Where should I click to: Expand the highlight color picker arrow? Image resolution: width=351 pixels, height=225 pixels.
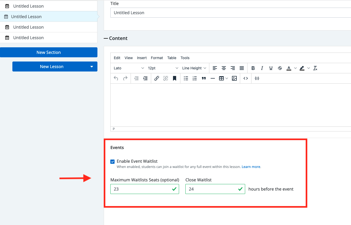308,68
